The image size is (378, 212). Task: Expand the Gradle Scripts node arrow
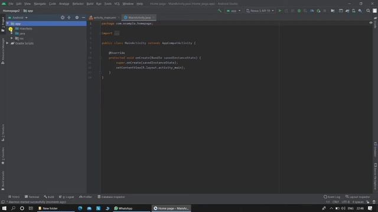(x=7, y=43)
